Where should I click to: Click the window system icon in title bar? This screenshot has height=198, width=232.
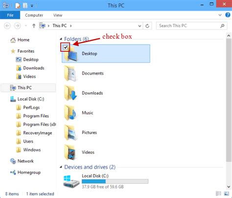coord(6,5)
